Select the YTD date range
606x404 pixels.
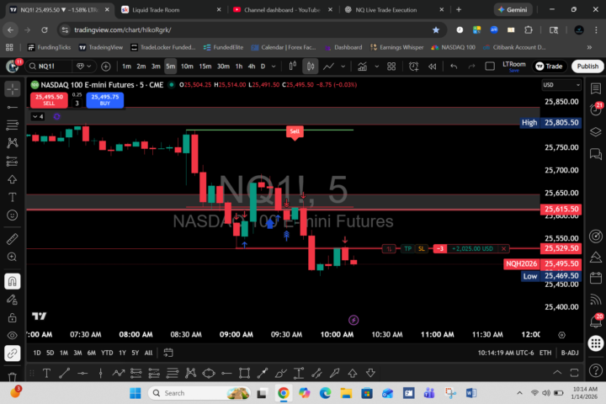[x=107, y=353]
